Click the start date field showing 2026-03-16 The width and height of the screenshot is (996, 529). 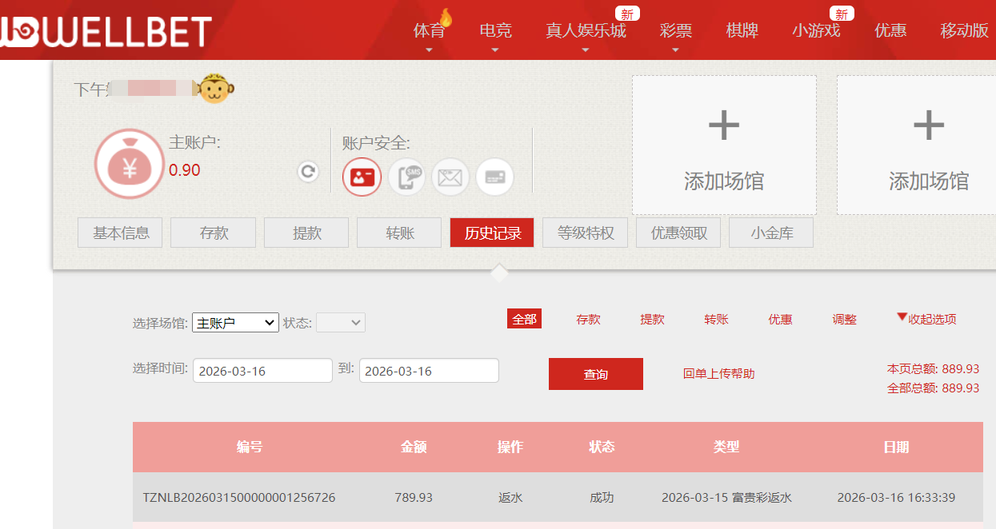coord(262,370)
